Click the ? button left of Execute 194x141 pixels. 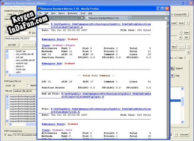pyautogui.click(x=176, y=135)
